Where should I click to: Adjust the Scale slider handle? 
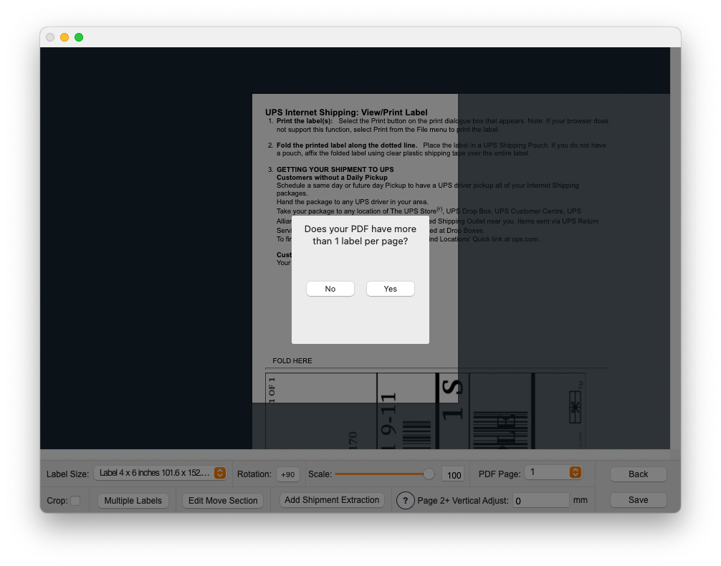[x=429, y=474]
